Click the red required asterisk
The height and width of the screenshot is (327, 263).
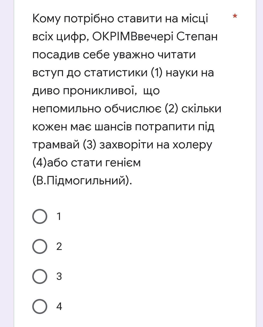[x=235, y=17]
